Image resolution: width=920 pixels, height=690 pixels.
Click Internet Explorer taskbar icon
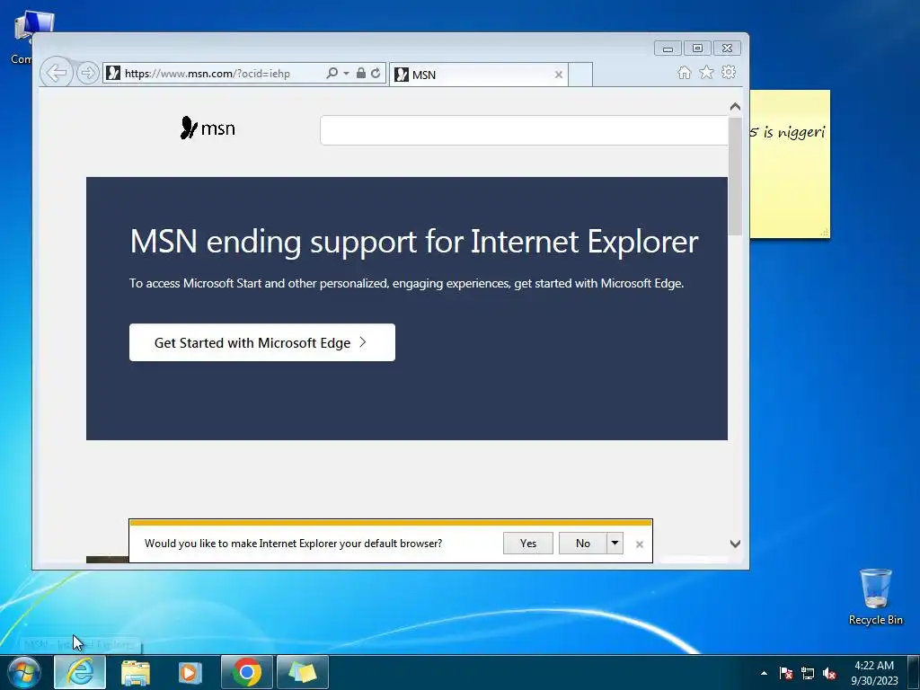click(80, 672)
